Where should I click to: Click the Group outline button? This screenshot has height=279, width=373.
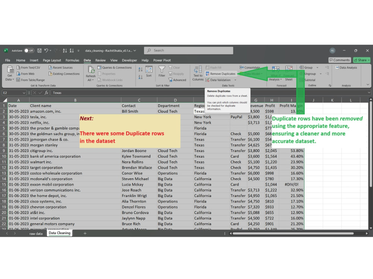click(306, 68)
